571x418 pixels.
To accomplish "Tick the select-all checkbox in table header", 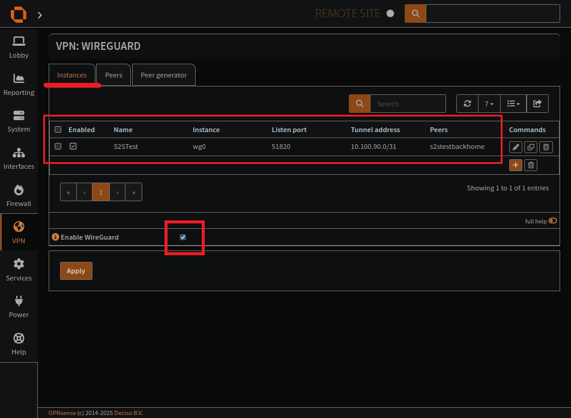I will point(58,130).
